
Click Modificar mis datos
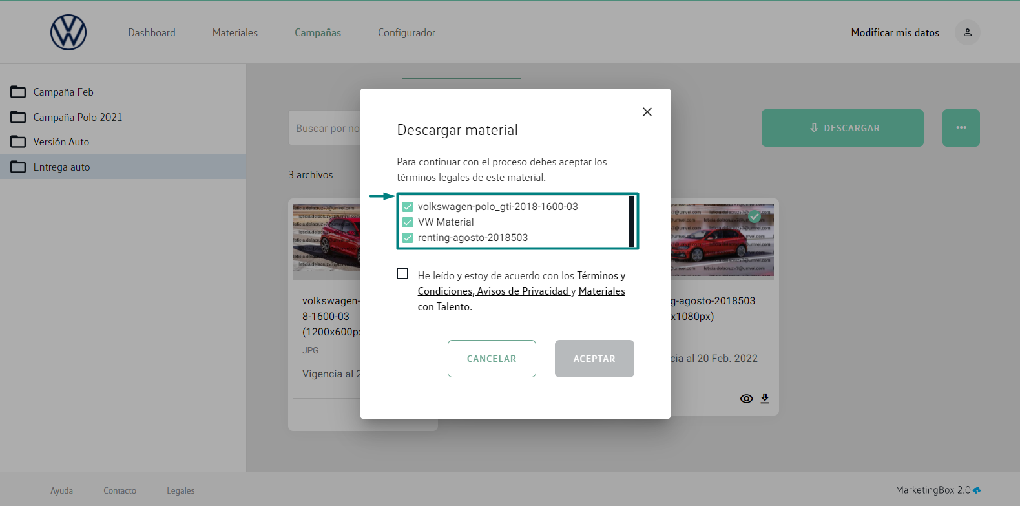[x=895, y=33]
